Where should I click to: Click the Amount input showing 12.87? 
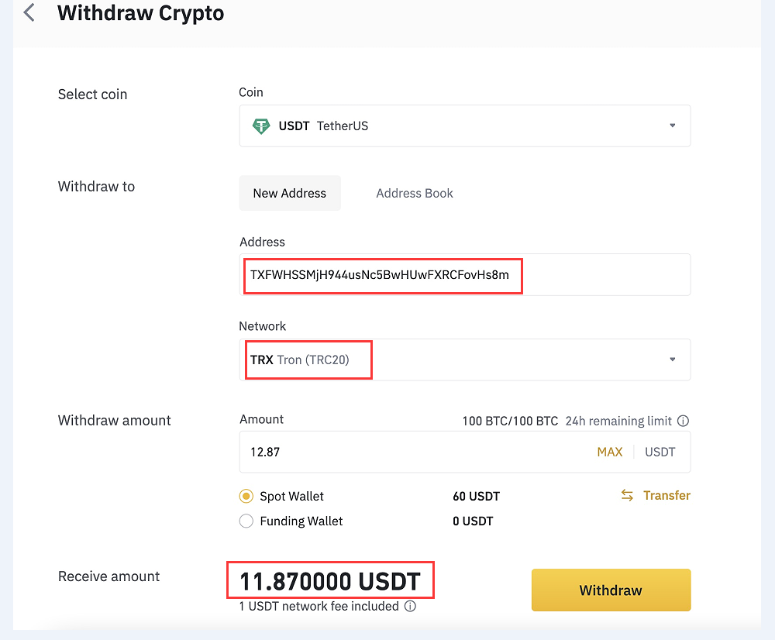(x=411, y=452)
